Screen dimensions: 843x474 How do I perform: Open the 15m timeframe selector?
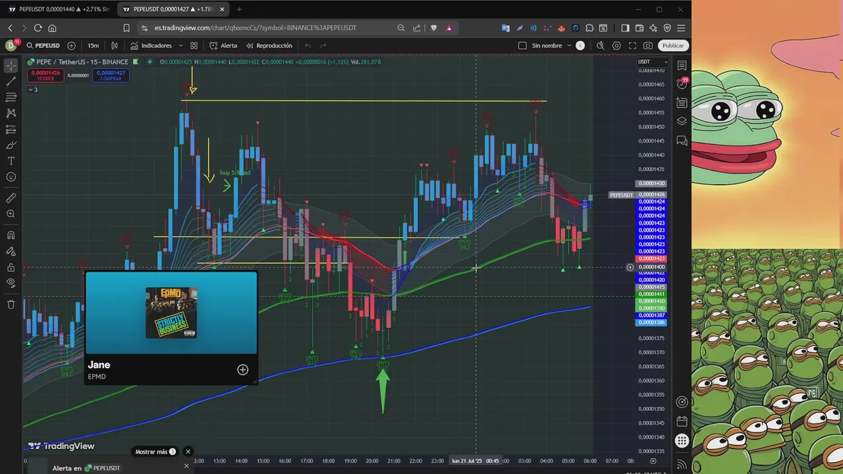pos(93,45)
